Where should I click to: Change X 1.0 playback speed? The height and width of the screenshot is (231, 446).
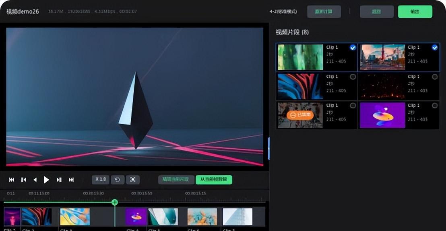(x=101, y=180)
